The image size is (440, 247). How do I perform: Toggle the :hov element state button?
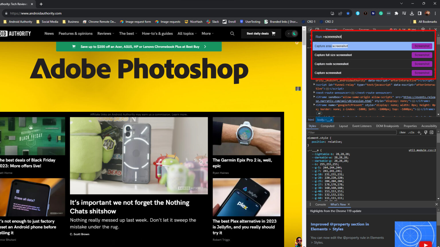click(402, 132)
